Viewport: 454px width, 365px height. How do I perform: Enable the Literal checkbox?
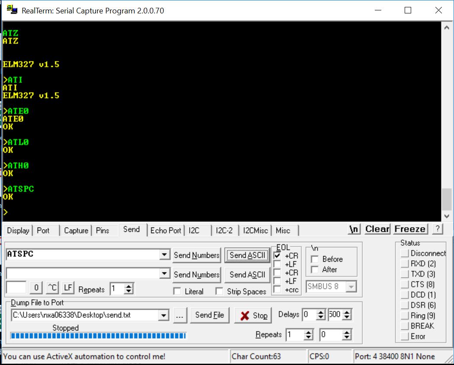point(177,291)
